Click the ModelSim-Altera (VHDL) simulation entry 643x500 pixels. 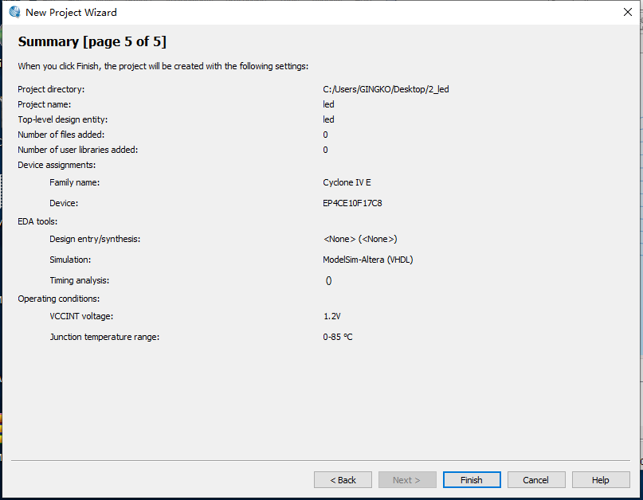pyautogui.click(x=367, y=260)
